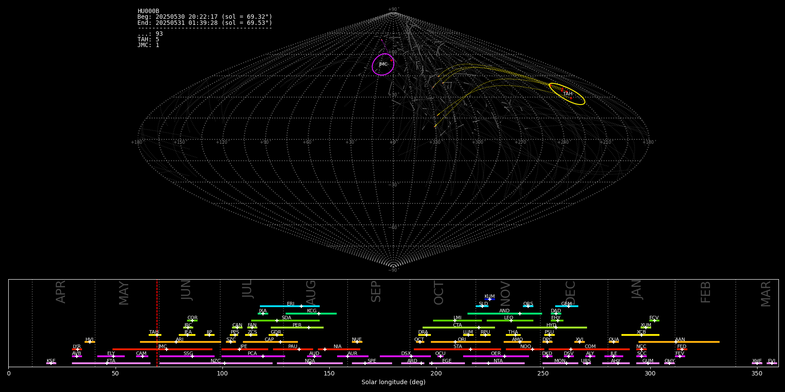
Task: Click the HU000B station title text
Action: point(148,11)
